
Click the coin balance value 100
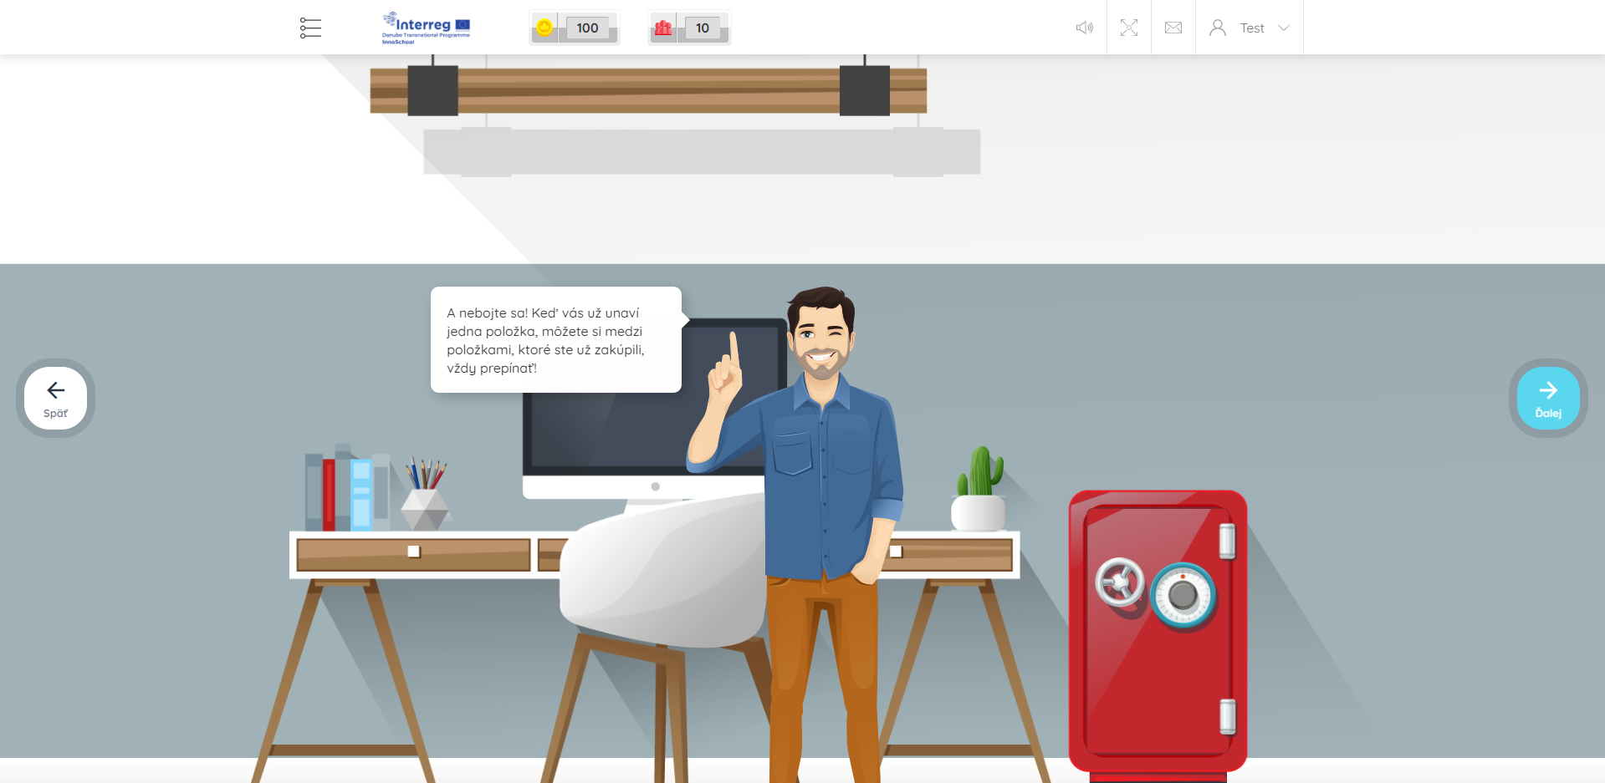coord(587,28)
